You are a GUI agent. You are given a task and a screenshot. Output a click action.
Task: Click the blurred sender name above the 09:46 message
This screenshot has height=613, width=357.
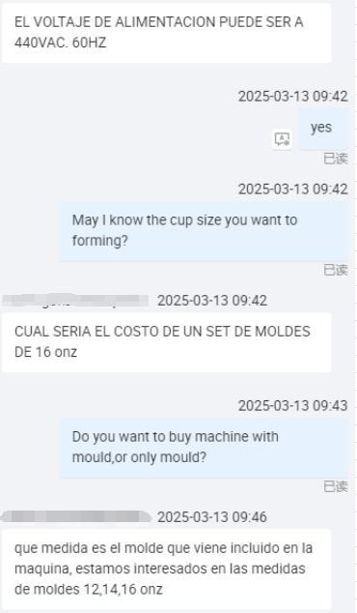pos(76,516)
